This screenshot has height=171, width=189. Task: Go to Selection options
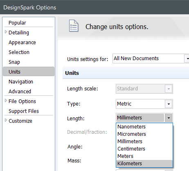tap(19, 52)
